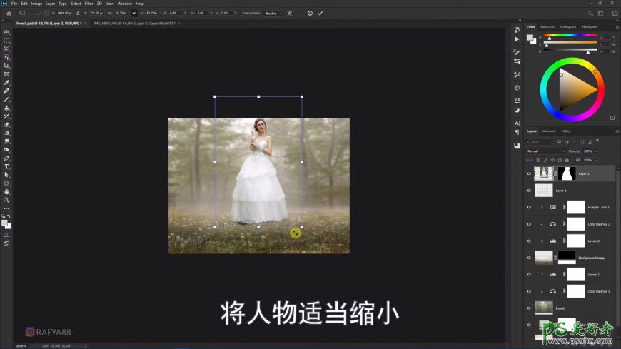
Task: Open the blend mode Normal dropdown
Action: coord(546,151)
